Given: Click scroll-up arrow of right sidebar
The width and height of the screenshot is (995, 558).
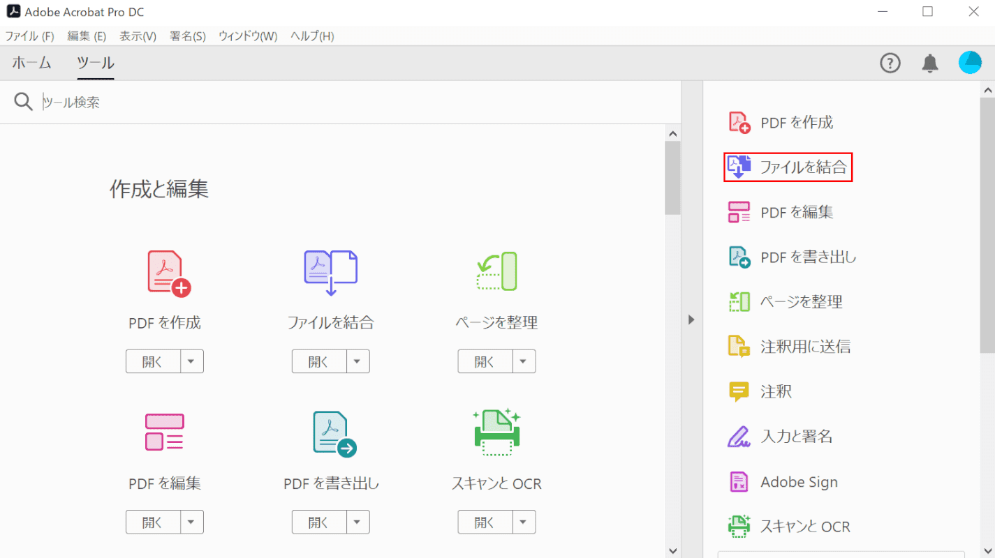Looking at the screenshot, I should click(x=987, y=89).
